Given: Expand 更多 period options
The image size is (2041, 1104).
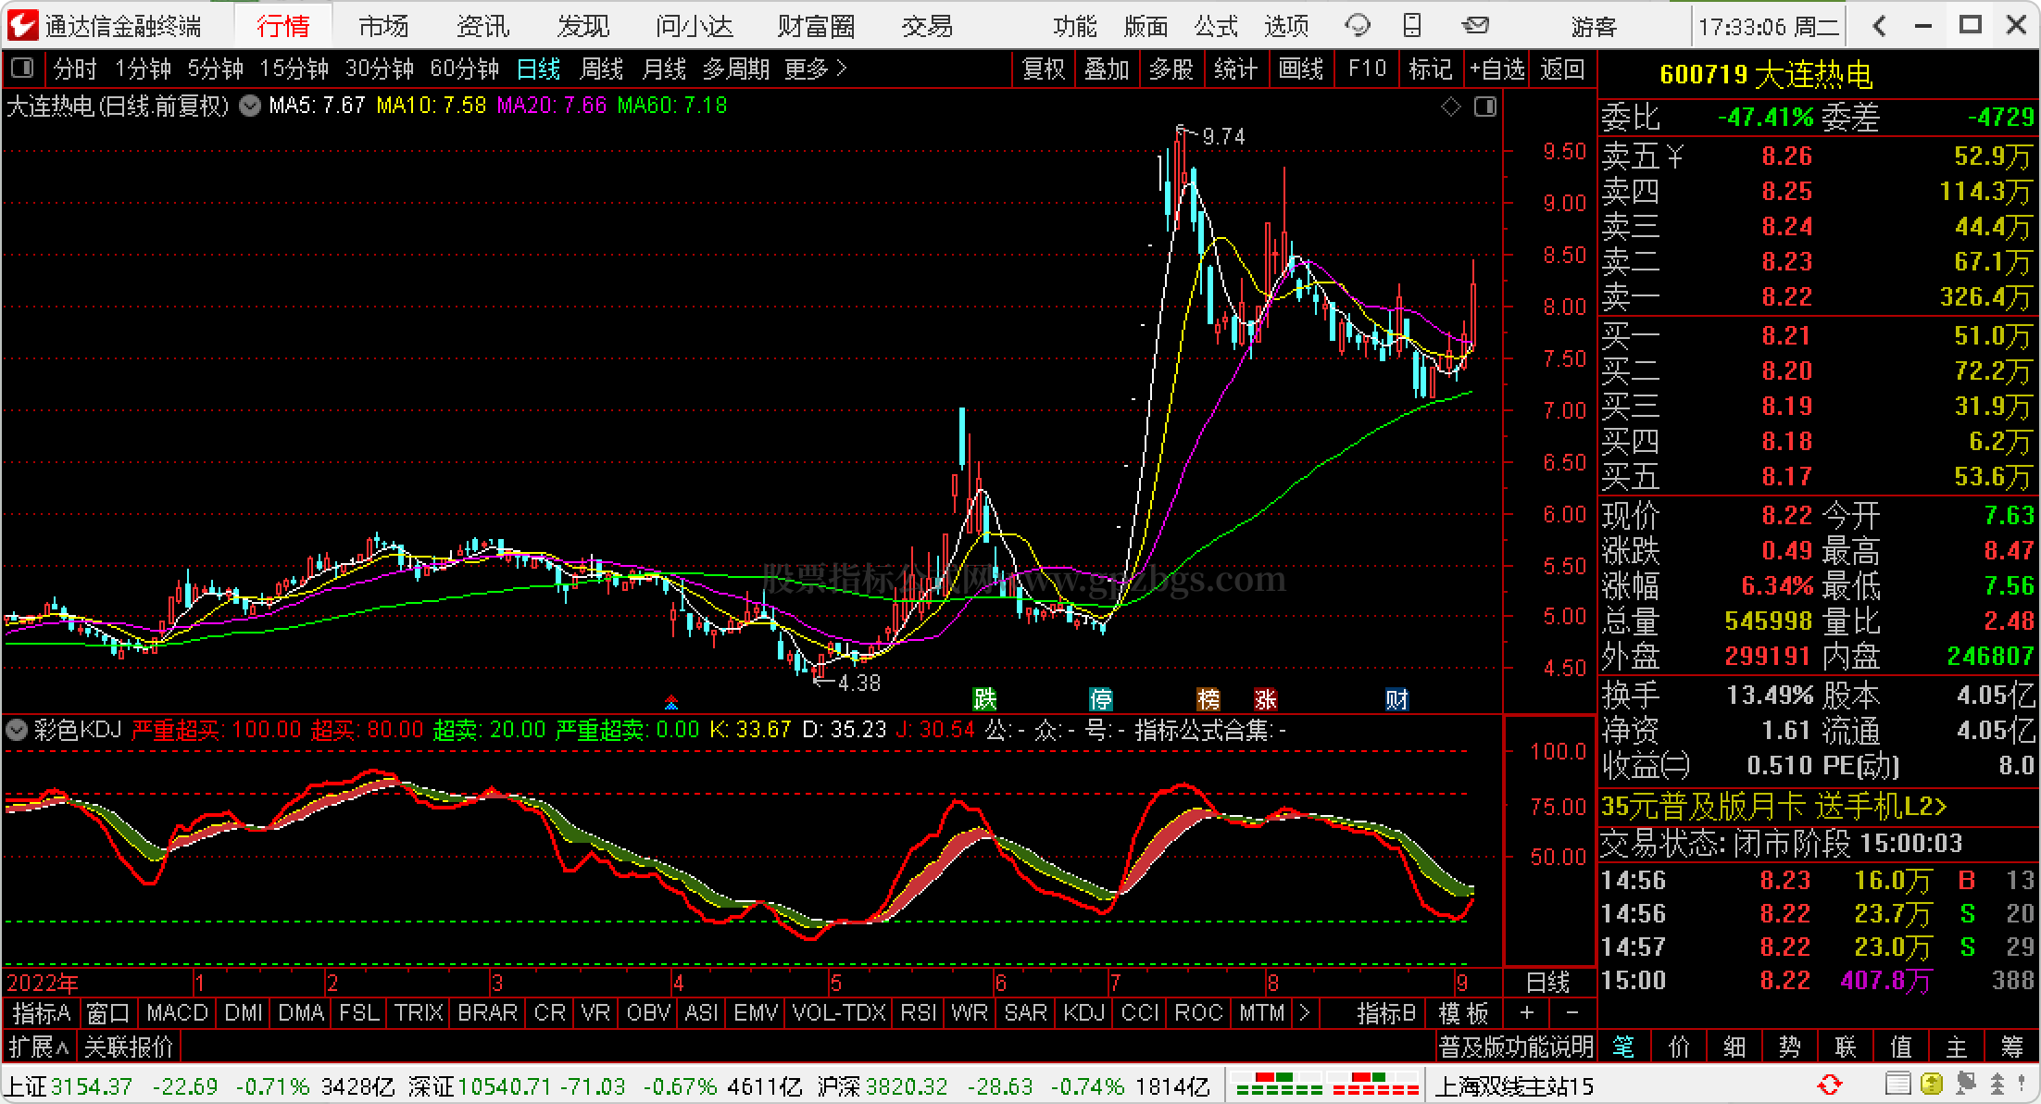Looking at the screenshot, I should [x=815, y=69].
